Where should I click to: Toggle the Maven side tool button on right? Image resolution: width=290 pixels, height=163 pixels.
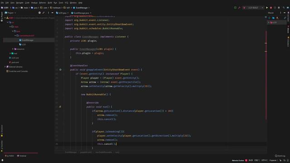tap(288, 29)
